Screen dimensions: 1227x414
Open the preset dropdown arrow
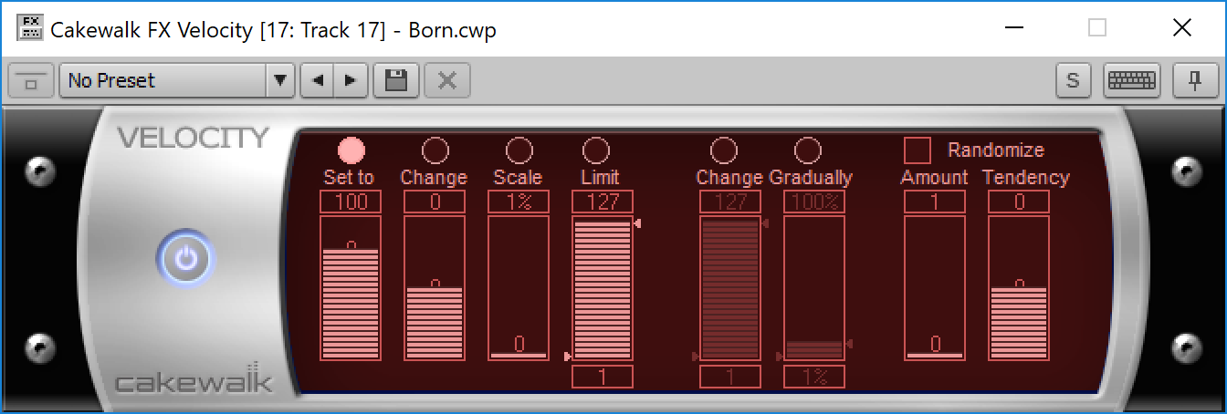click(x=279, y=80)
